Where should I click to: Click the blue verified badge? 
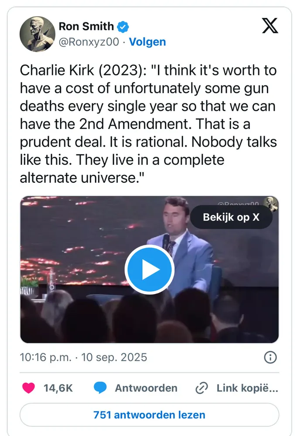[x=123, y=27]
